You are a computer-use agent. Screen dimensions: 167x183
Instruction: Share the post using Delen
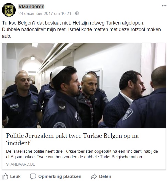point(105,176)
